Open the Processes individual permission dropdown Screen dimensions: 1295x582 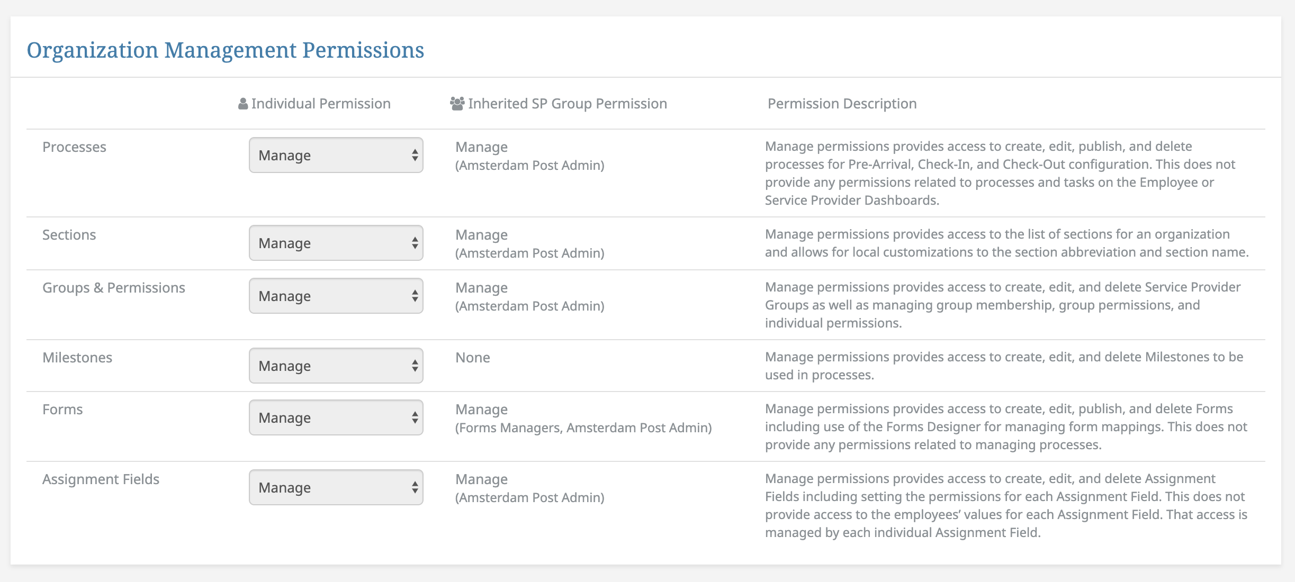coord(336,155)
